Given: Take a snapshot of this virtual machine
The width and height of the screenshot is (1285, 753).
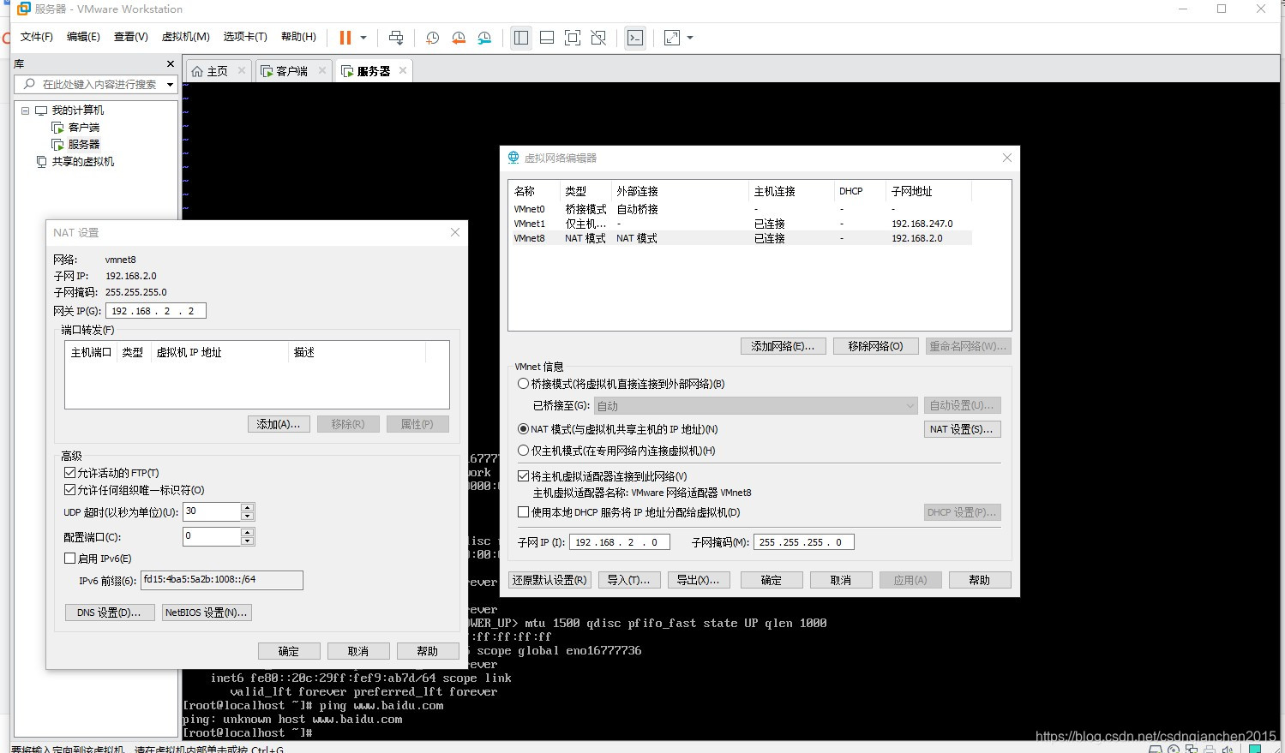Looking at the screenshot, I should [x=432, y=38].
